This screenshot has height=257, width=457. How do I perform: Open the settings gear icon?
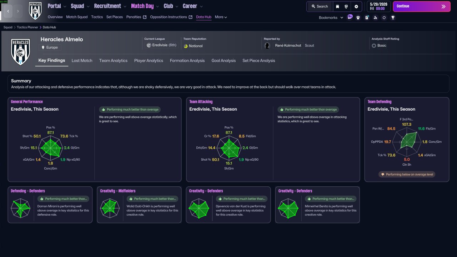(356, 6)
